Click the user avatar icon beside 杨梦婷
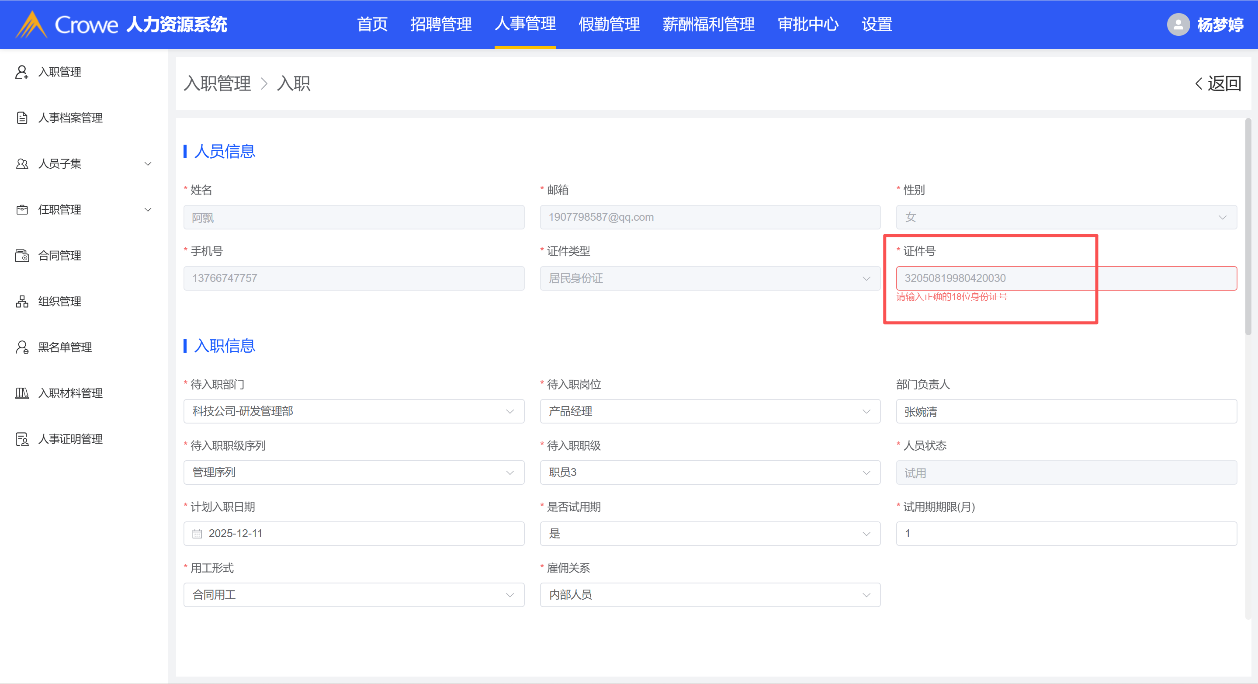 1178,24
